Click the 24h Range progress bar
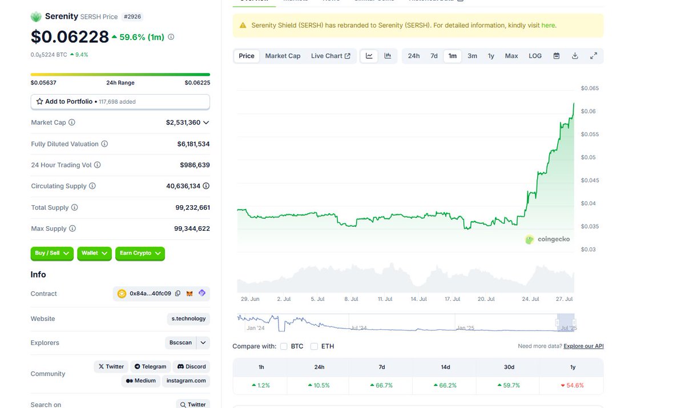Viewport: 685px width, 408px height. pos(120,75)
